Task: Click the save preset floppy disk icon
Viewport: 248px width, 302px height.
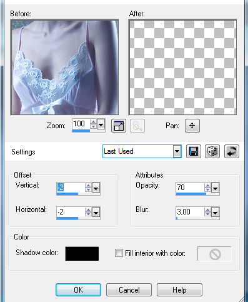Action: [x=194, y=151]
